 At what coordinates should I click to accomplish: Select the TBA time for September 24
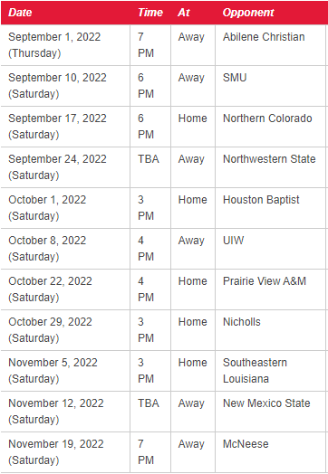pyautogui.click(x=149, y=159)
